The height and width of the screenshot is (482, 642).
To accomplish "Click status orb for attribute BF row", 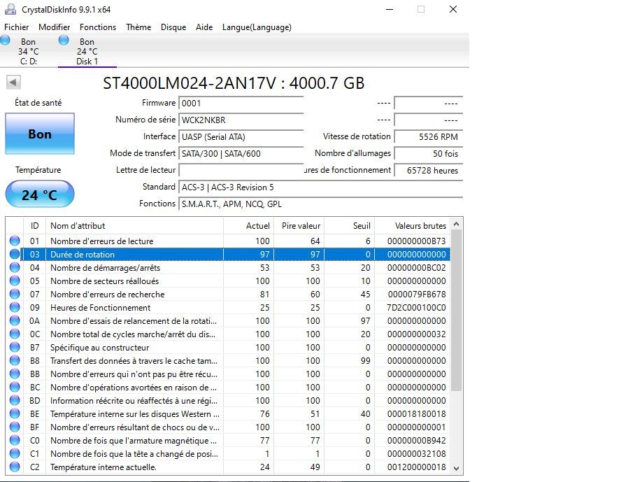I will [x=15, y=427].
